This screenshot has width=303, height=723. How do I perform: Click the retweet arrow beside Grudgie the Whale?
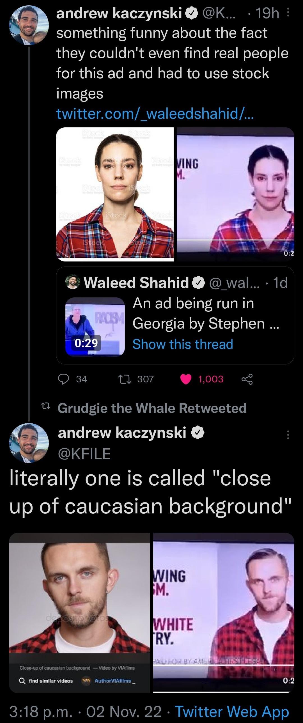click(x=46, y=408)
